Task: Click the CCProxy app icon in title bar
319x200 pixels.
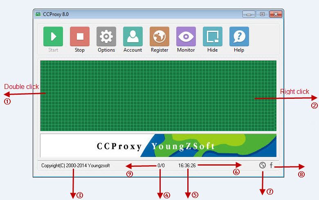Action: (38, 14)
